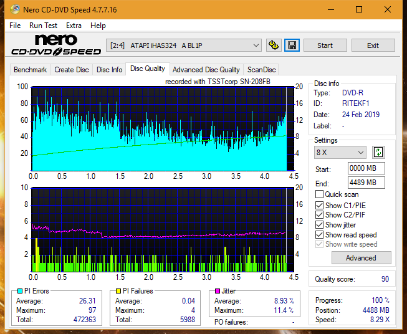Disable Show jitter checkbox
Screen dimensions: 407x334
pyautogui.click(x=319, y=225)
